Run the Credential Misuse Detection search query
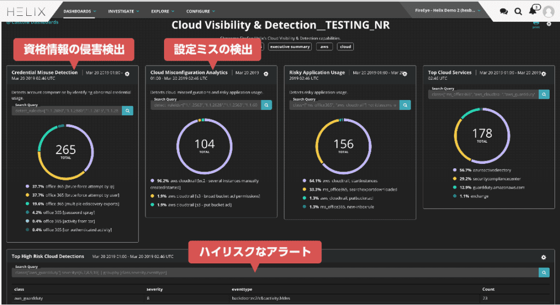The image size is (560, 305). pyautogui.click(x=127, y=111)
